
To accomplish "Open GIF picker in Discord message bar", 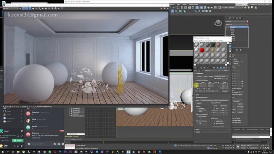I will 59,144.
